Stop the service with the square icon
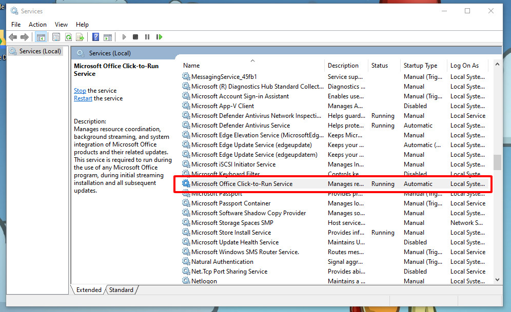The width and height of the screenshot is (511, 312). (135, 36)
